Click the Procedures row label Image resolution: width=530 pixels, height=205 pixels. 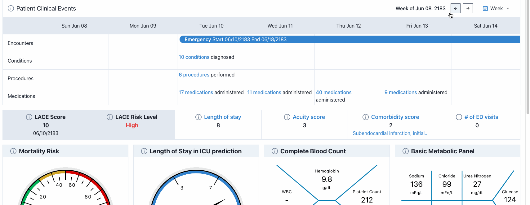(x=20, y=78)
